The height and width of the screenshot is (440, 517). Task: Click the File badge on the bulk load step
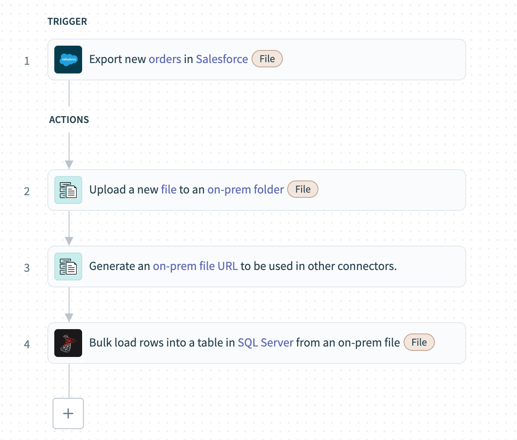pyautogui.click(x=419, y=342)
